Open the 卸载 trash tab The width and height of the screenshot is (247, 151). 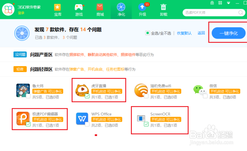163,10
